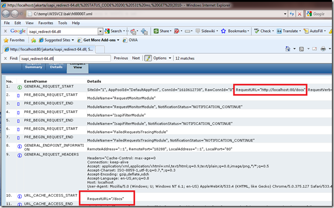334x208 pixels.
Task: Open the Tools menu
Action: pyautogui.click(x=63, y=23)
